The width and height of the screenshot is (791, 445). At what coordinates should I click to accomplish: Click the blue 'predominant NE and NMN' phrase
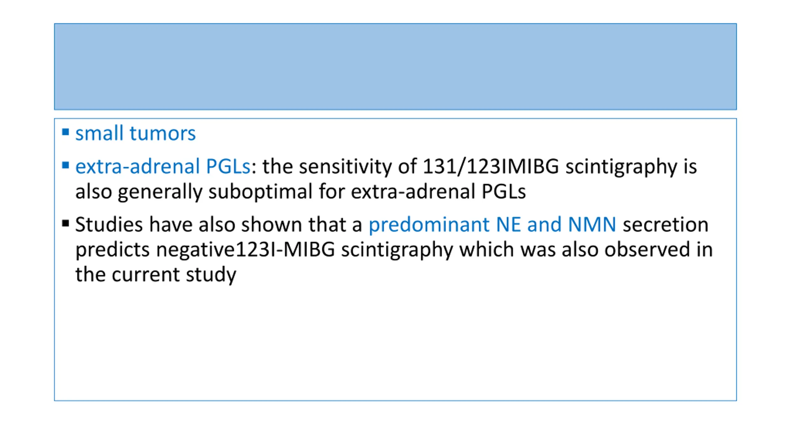click(493, 224)
